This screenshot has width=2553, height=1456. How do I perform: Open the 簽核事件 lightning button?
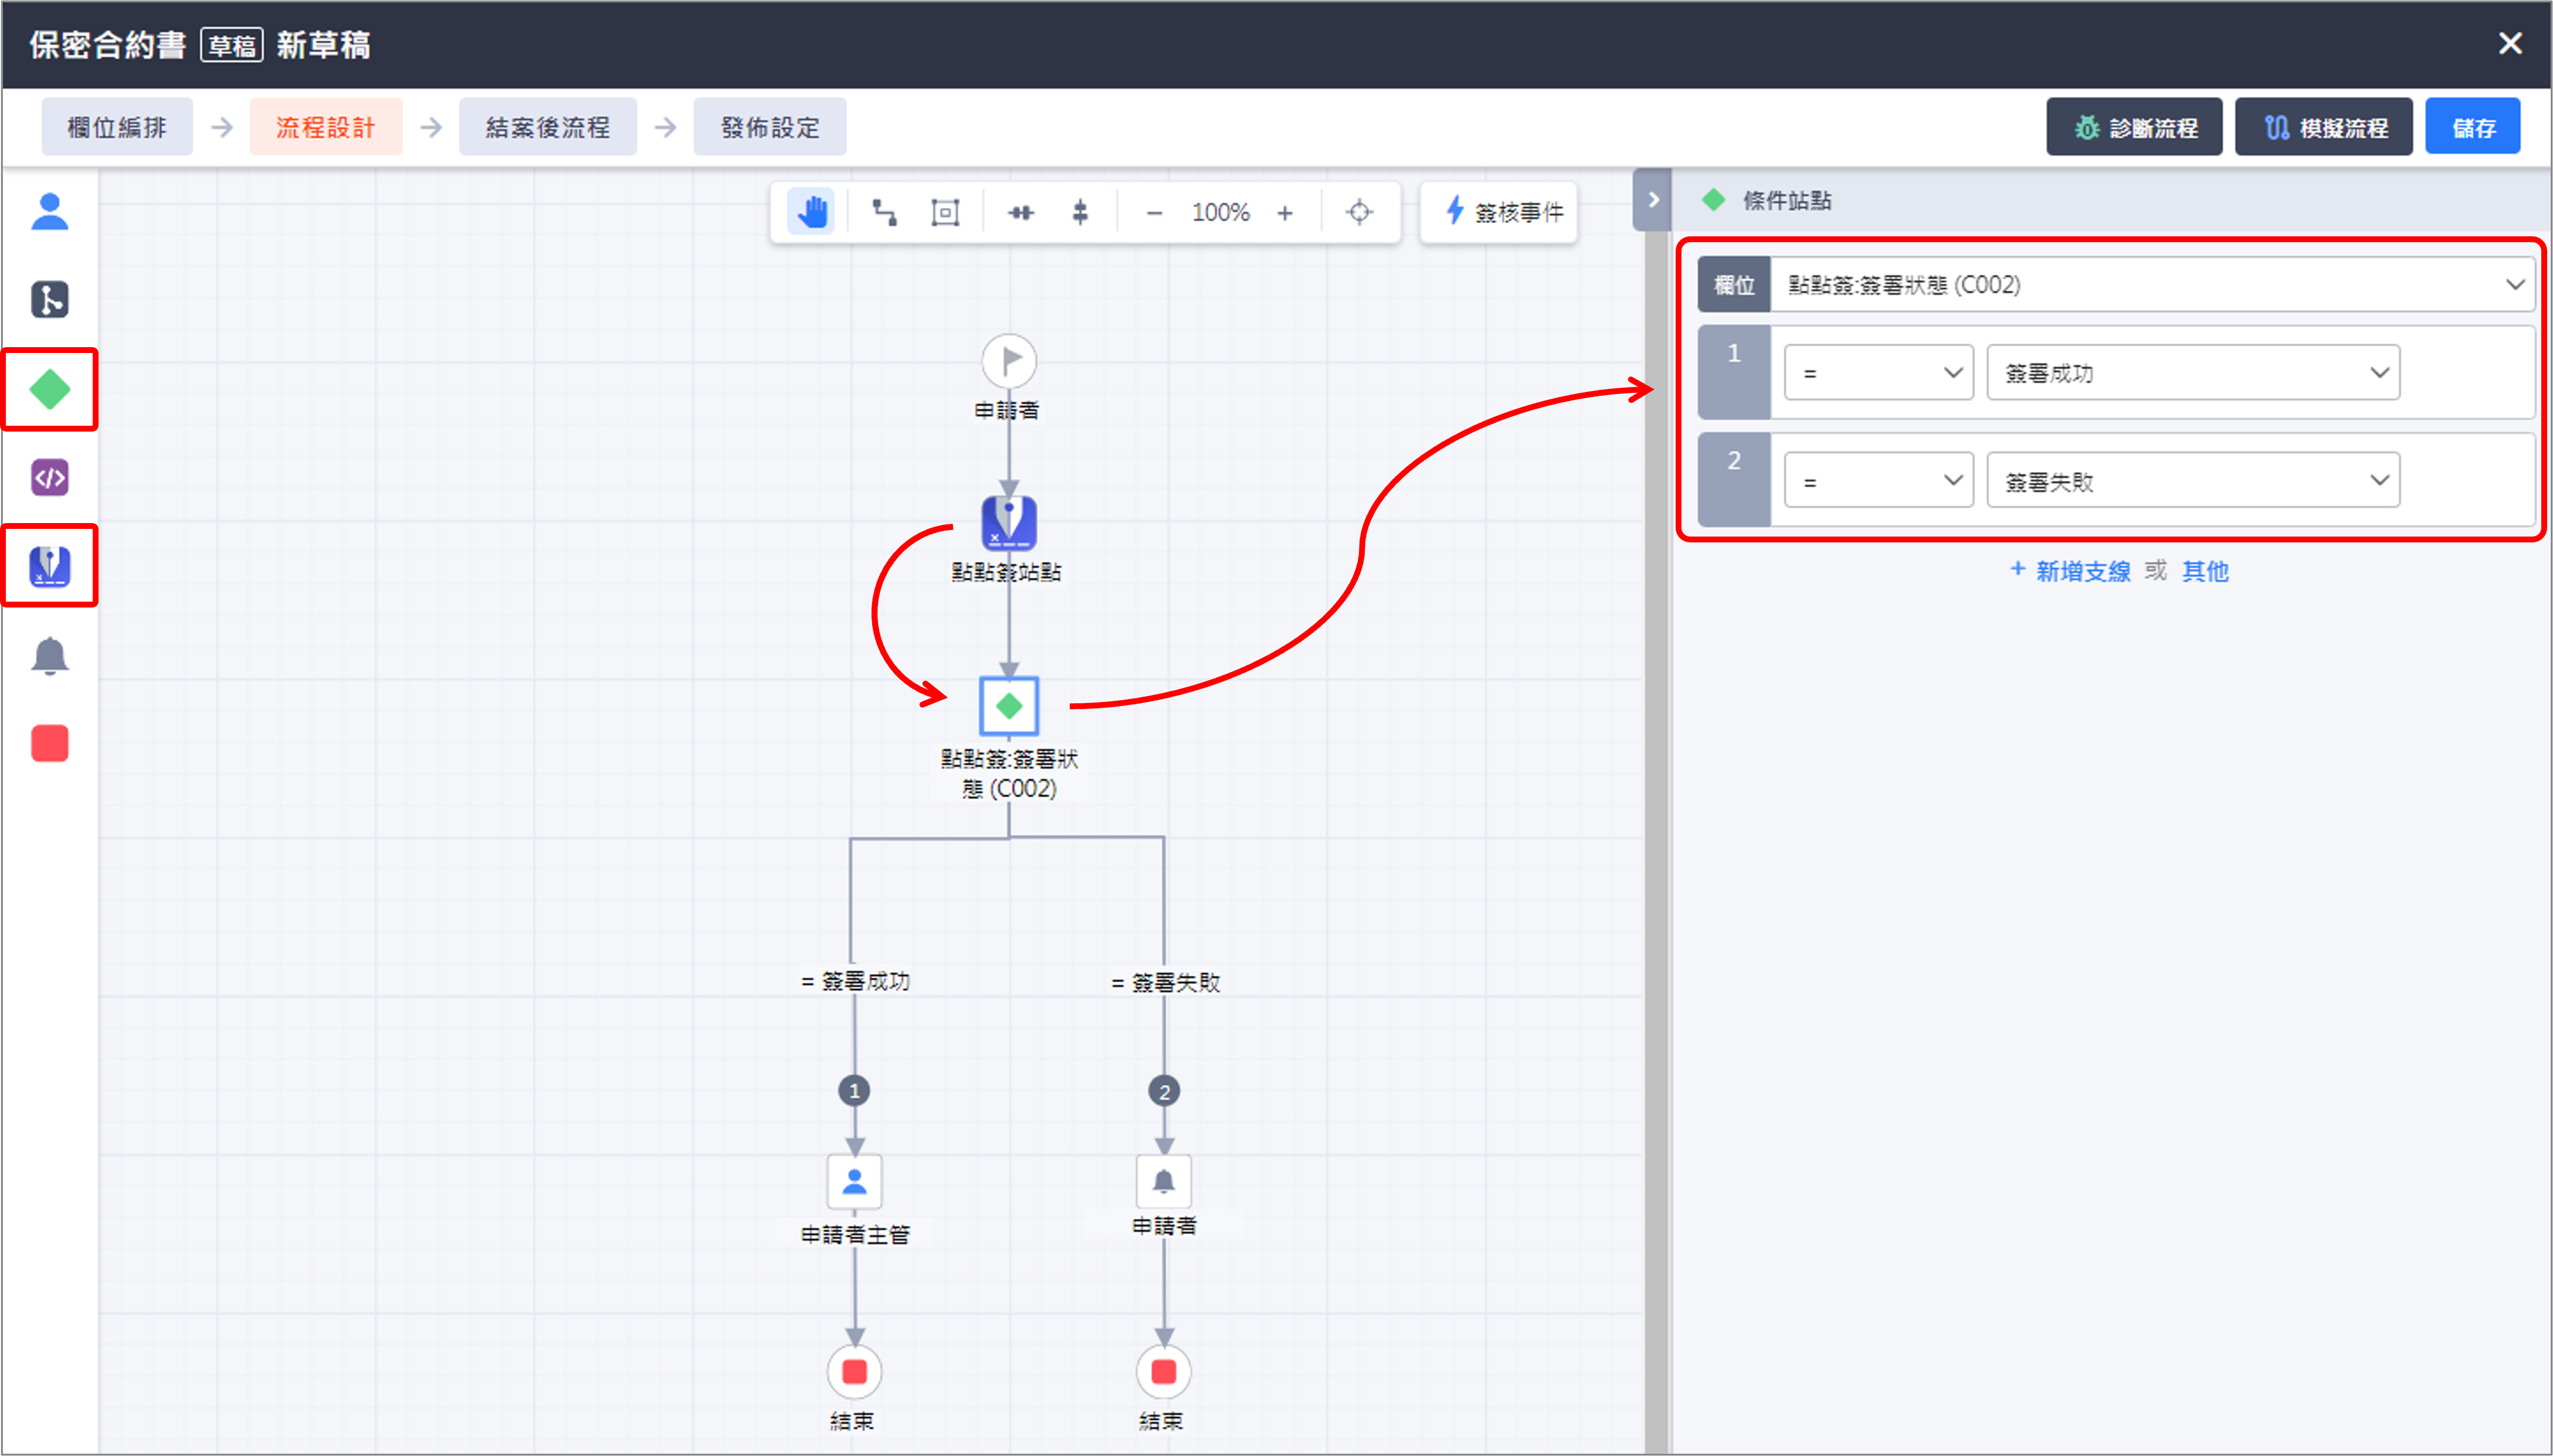[1499, 212]
